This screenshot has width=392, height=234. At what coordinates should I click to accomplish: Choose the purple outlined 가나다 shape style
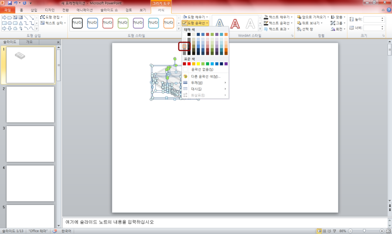(x=138, y=23)
